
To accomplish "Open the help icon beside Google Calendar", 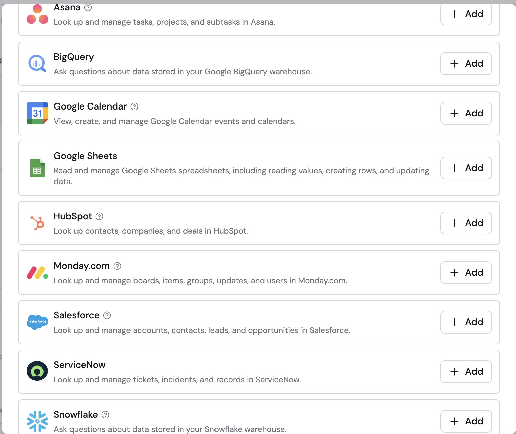I will [x=134, y=106].
